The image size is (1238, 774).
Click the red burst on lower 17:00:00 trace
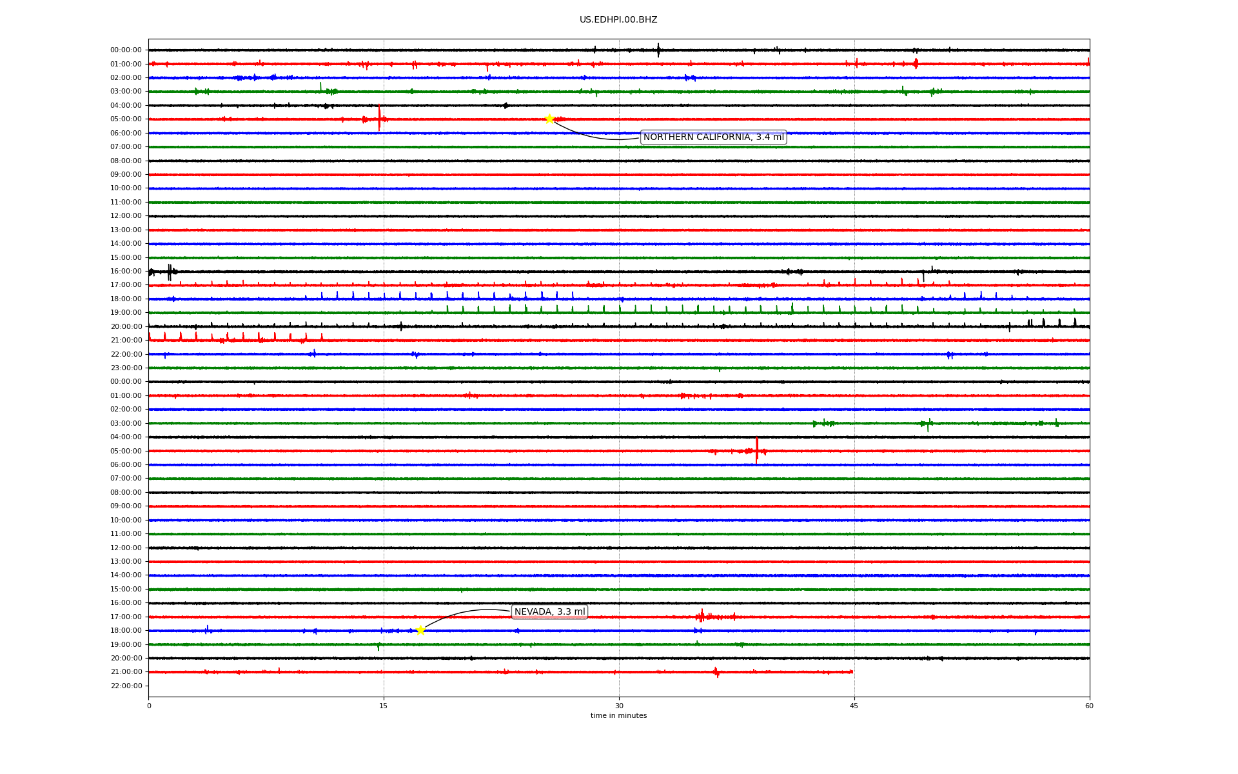703,617
